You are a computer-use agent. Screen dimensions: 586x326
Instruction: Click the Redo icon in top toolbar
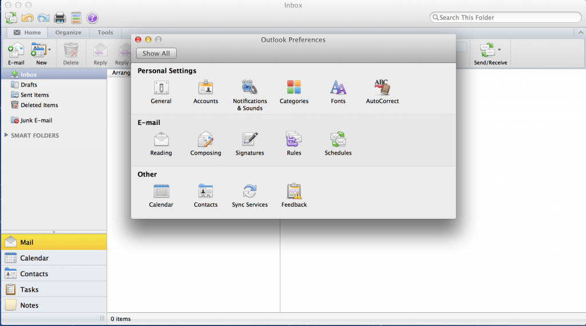pyautogui.click(x=43, y=18)
